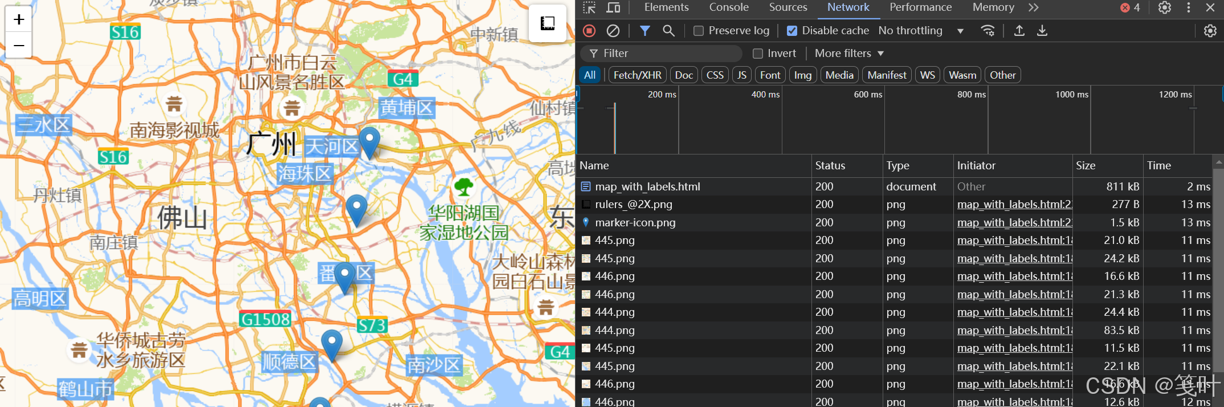Open network conditions wifi icon
The width and height of the screenshot is (1224, 407).
click(988, 31)
